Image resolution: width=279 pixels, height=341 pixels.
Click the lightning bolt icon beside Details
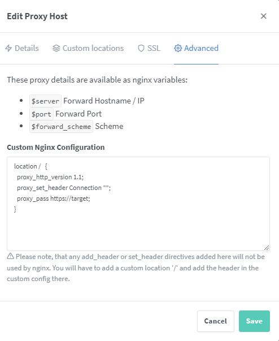click(x=8, y=48)
